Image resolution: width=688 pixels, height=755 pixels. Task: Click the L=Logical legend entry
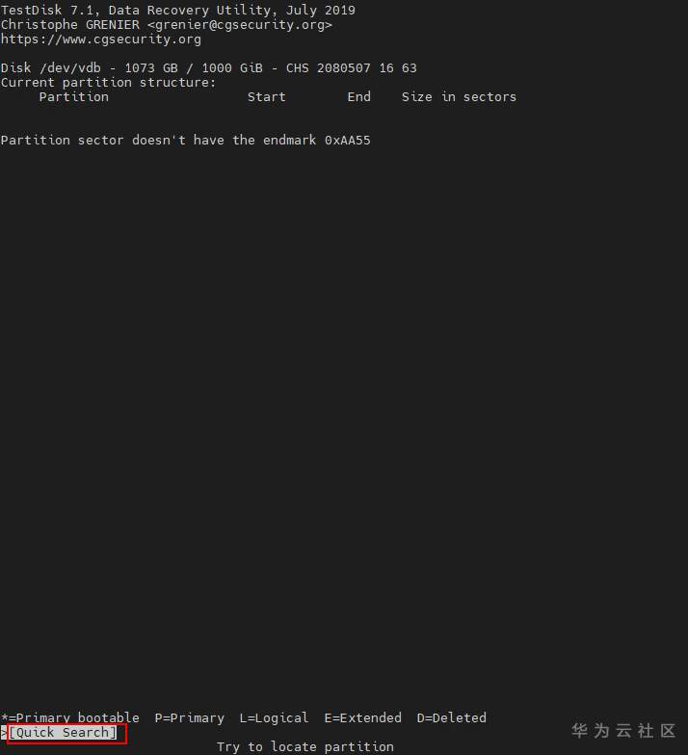[274, 717]
